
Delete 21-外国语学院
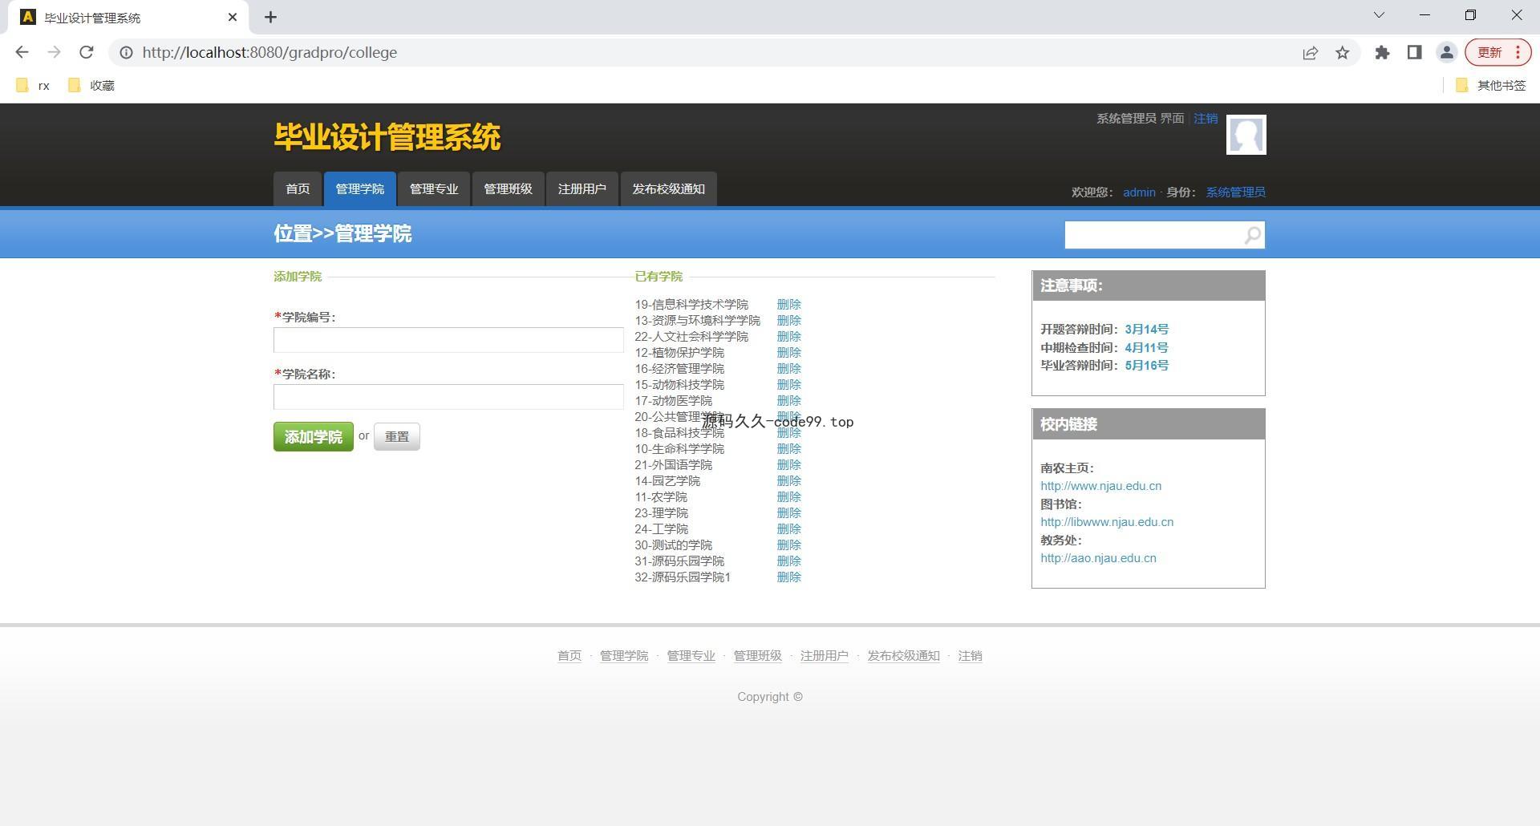[788, 465]
